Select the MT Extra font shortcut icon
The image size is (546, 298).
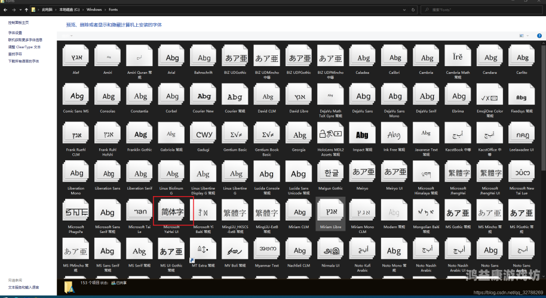(x=203, y=251)
